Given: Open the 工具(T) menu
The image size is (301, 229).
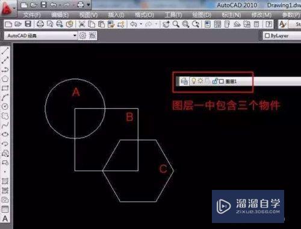Looking at the screenshot, I should pyautogui.click(x=173, y=15).
